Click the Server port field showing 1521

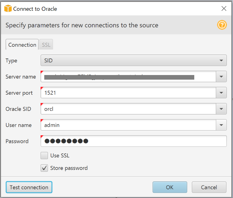coord(128,93)
